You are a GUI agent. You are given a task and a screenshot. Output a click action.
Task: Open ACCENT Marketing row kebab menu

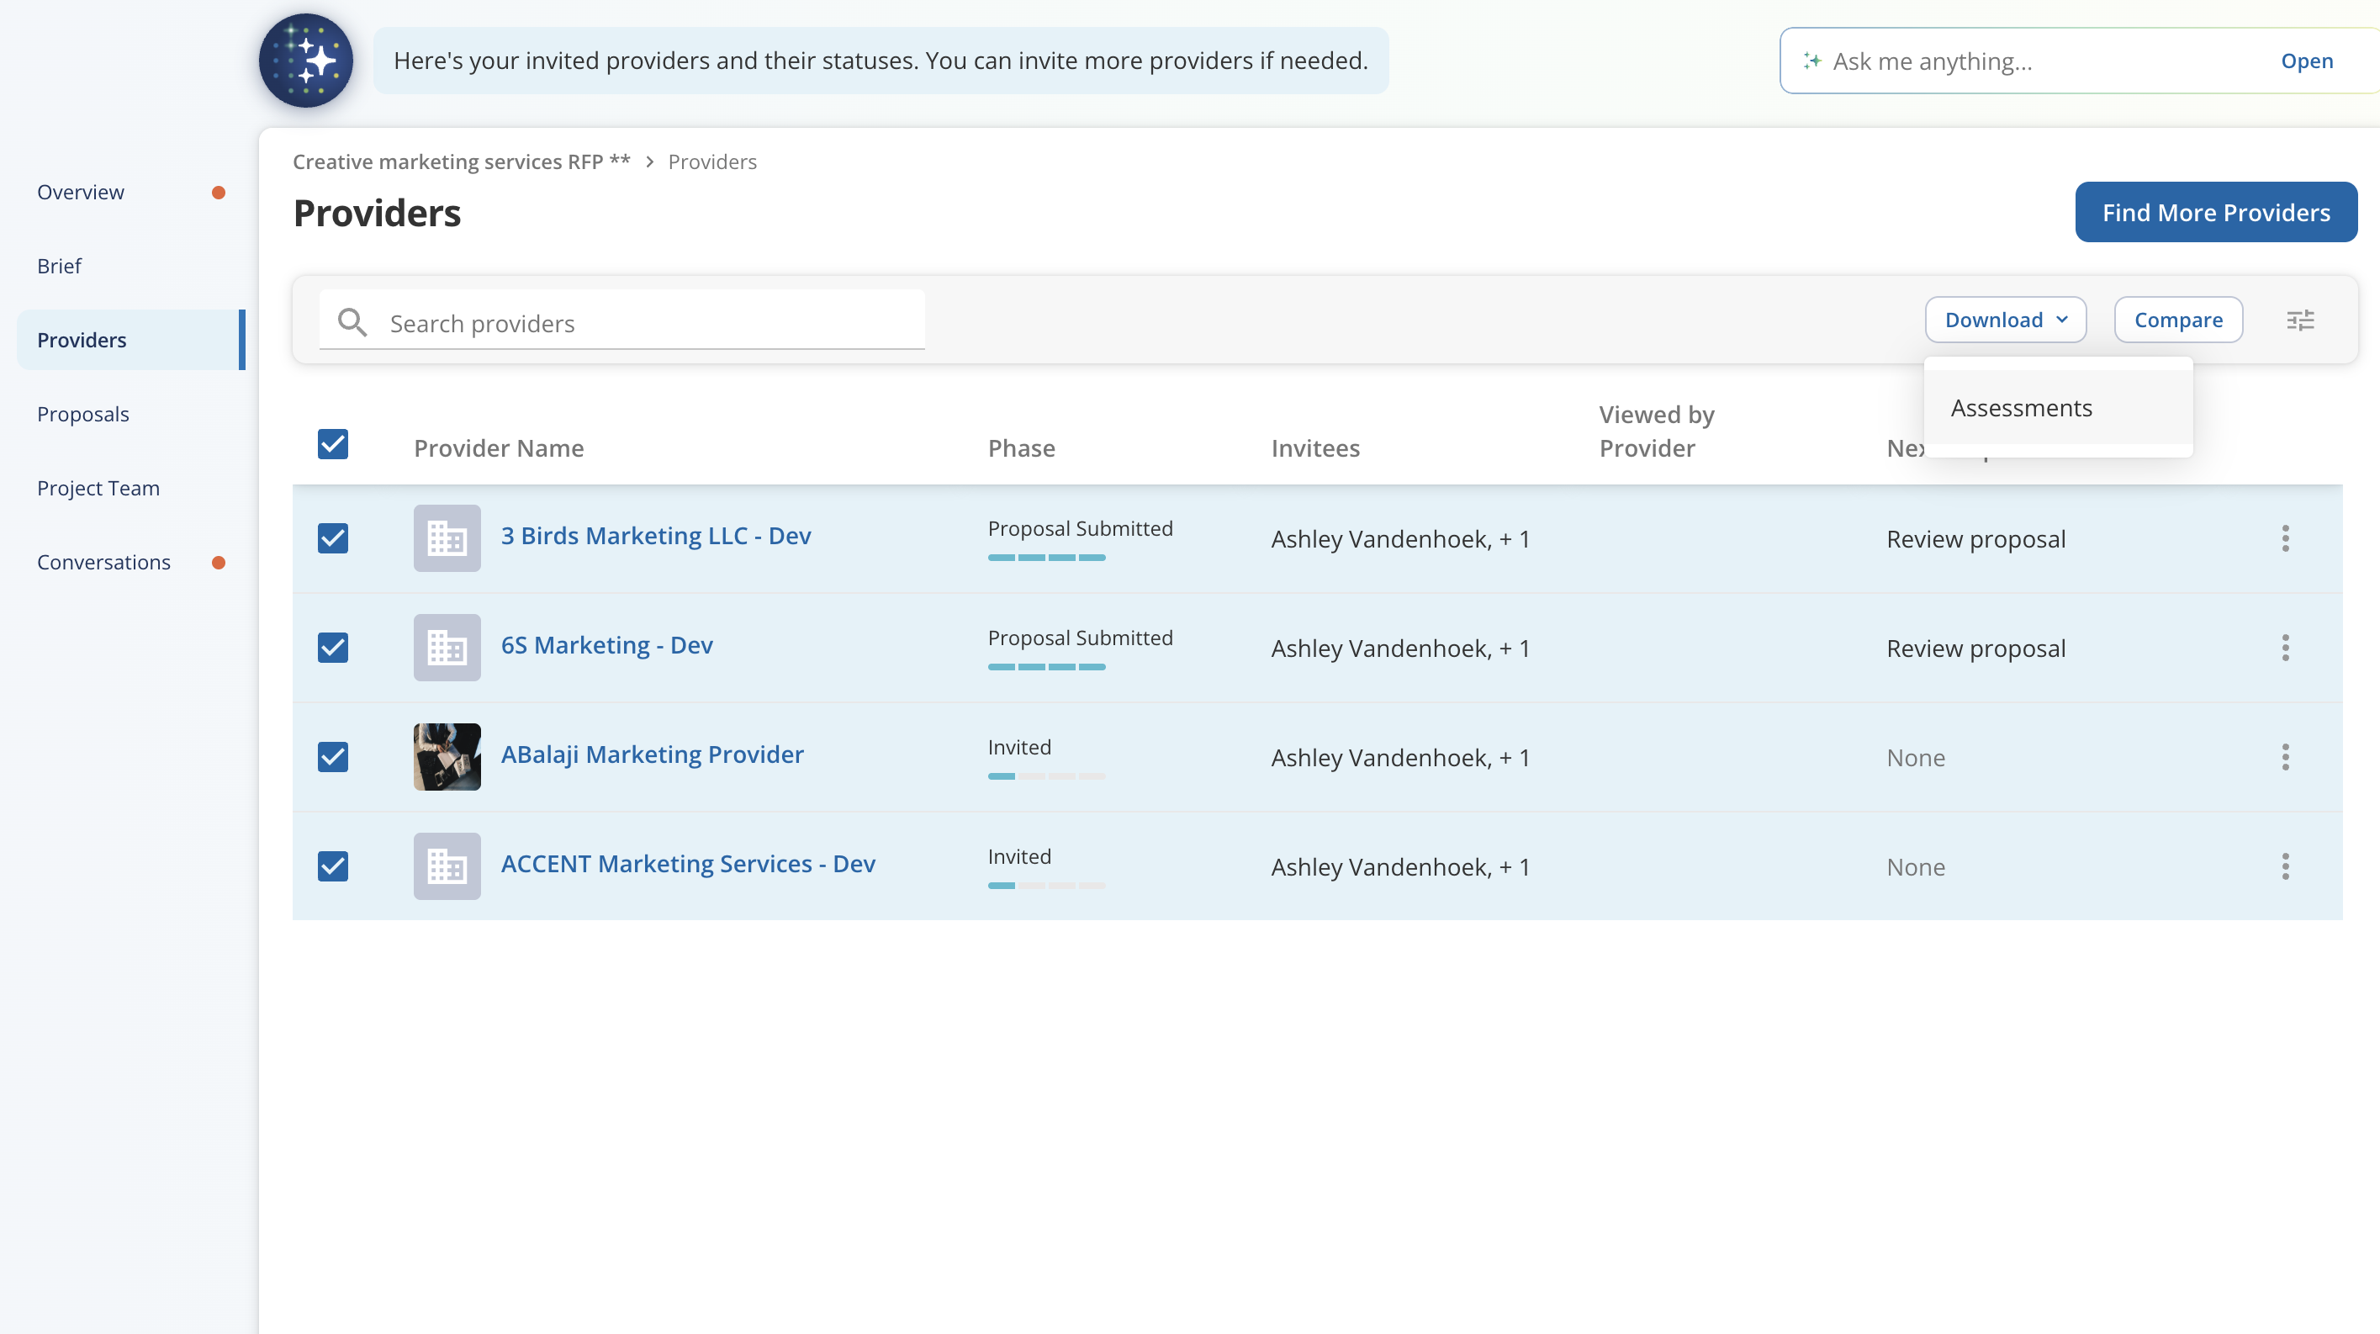[2285, 866]
